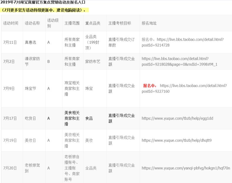Open the yuque link ending in hqf70n

point(186,168)
